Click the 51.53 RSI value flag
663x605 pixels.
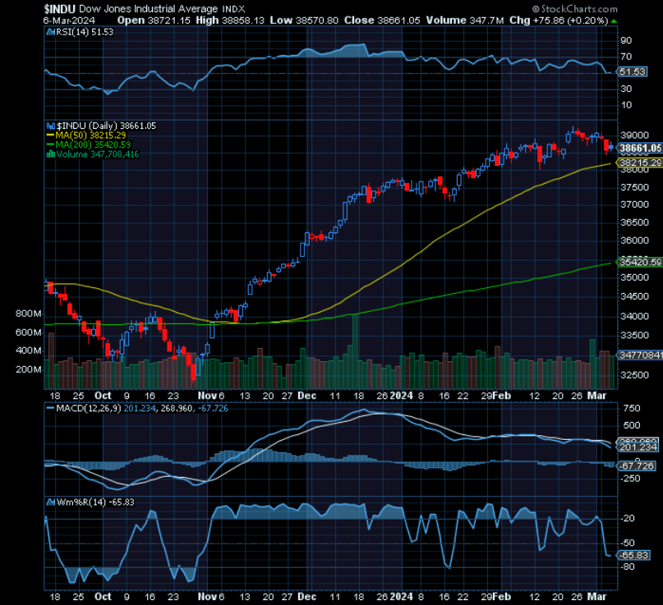pyautogui.click(x=631, y=71)
